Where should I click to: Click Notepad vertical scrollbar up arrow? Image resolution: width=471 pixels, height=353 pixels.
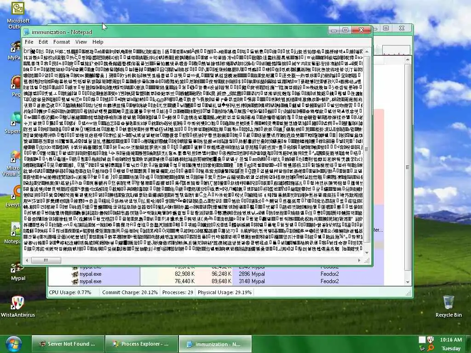tap(367, 51)
